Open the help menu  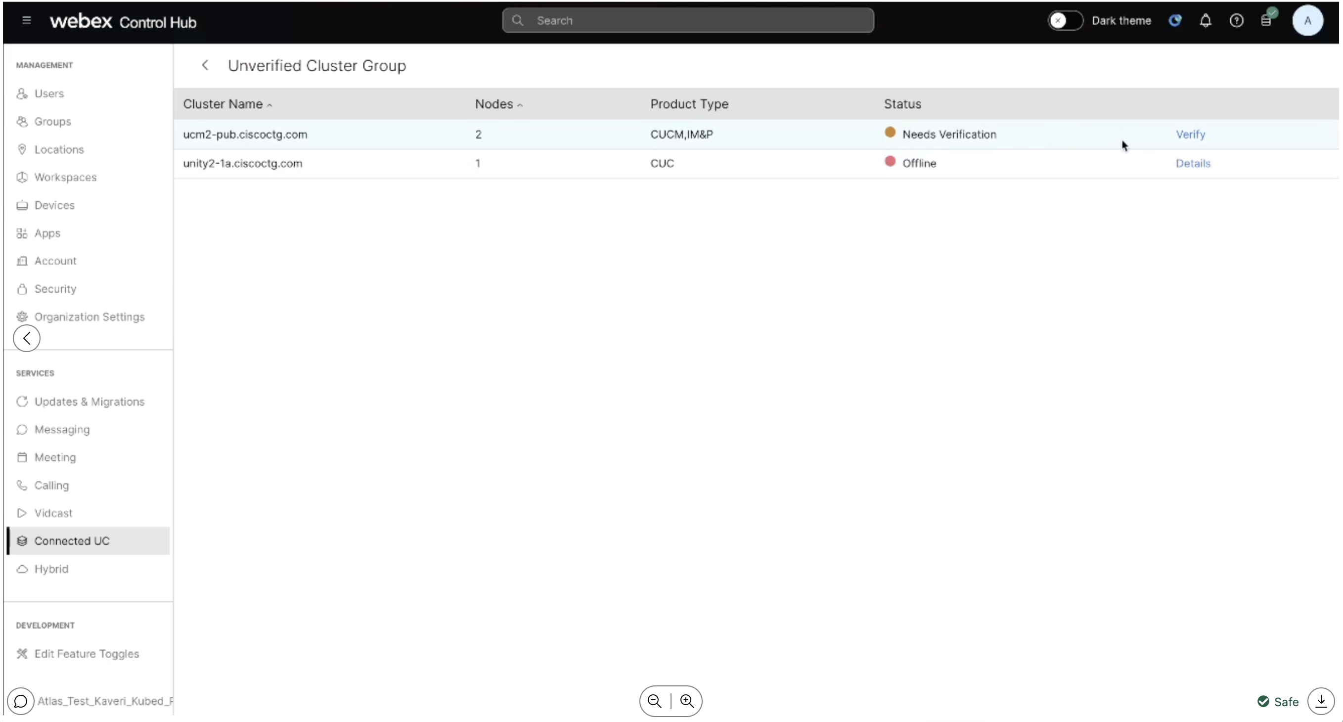point(1237,20)
